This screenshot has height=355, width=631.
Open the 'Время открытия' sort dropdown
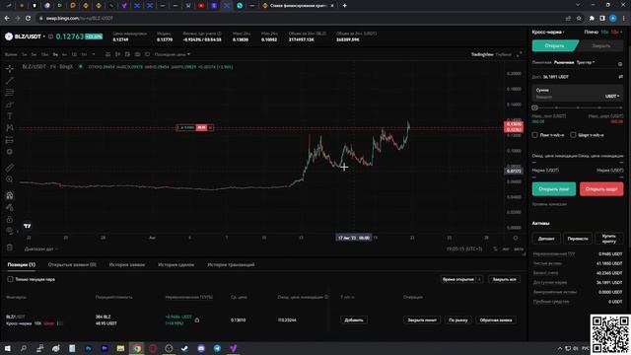(461, 279)
